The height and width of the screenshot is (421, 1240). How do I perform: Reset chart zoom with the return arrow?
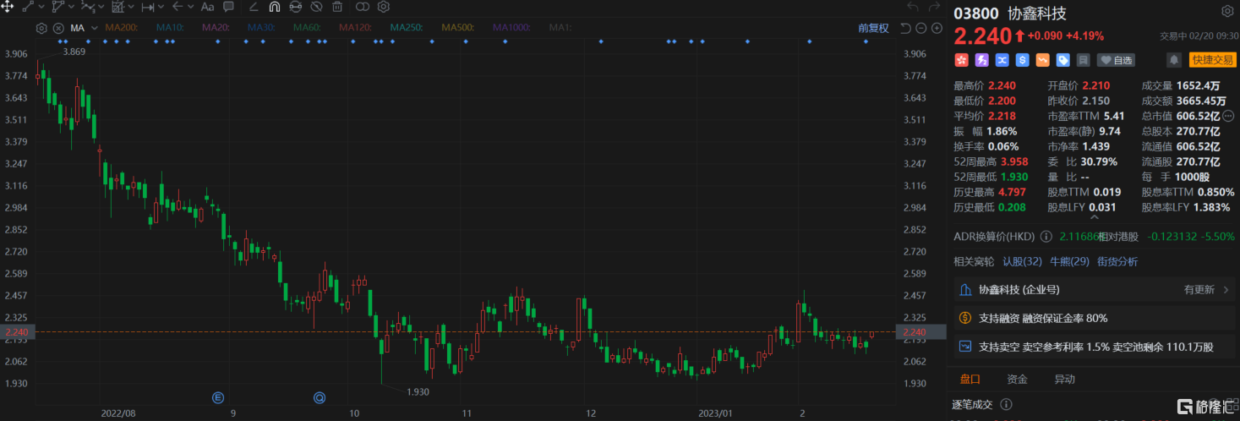pos(905,28)
